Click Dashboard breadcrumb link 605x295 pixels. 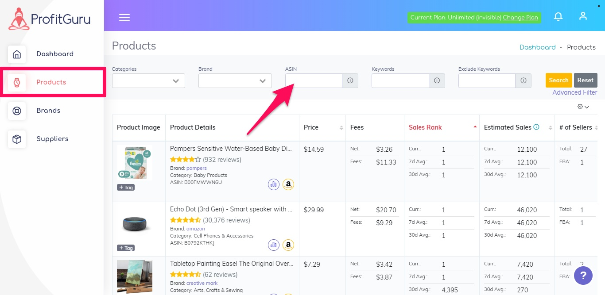538,47
